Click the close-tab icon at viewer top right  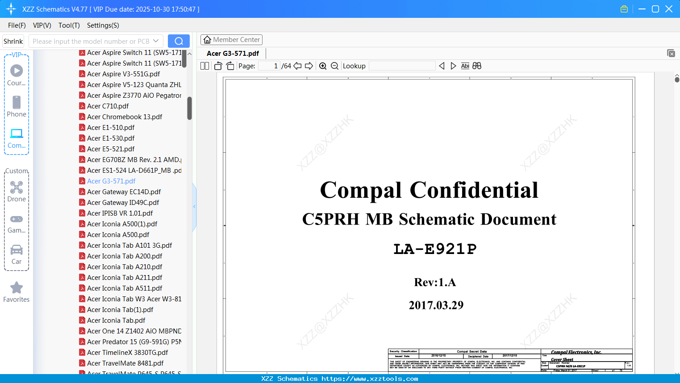671,53
